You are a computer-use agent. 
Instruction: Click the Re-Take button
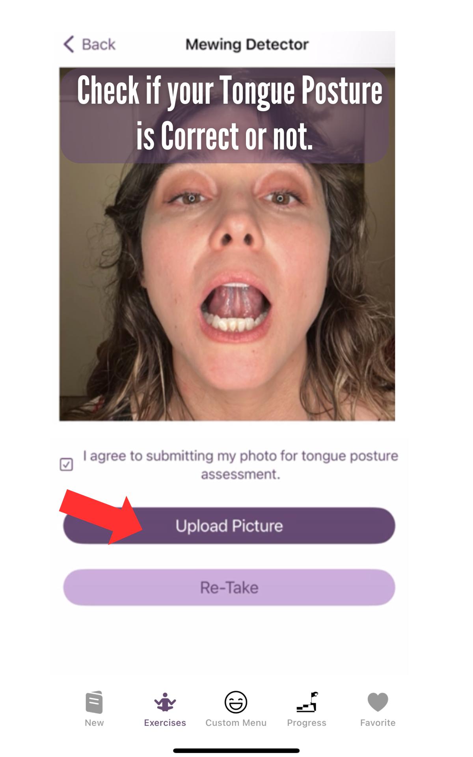[x=229, y=587]
